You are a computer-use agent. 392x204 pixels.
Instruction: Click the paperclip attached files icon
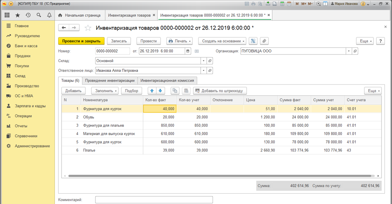tap(264, 41)
